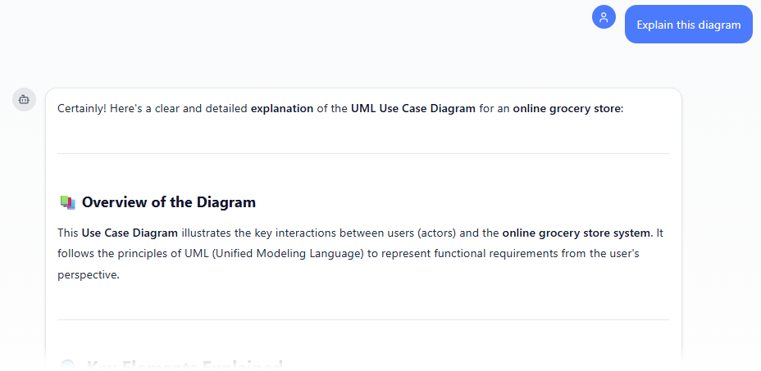Screen dimensions: 761x371
Task: Click the "Explain this diagram" message bubble
Action: (x=688, y=25)
